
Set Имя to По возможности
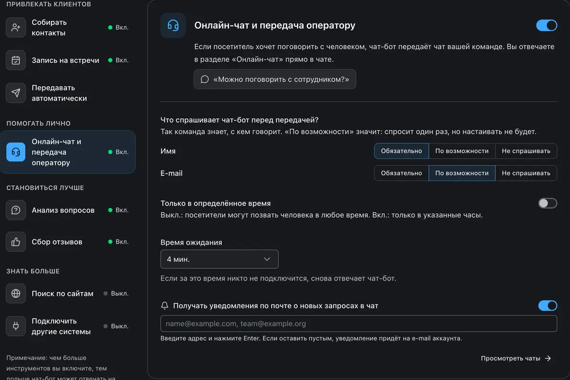tap(462, 151)
